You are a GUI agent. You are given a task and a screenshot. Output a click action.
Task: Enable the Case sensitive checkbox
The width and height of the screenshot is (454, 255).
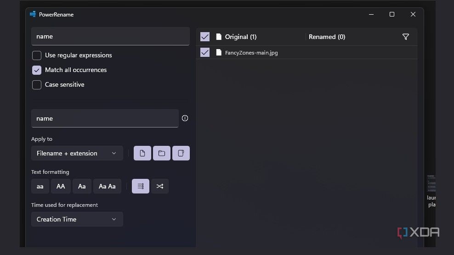pyautogui.click(x=37, y=85)
